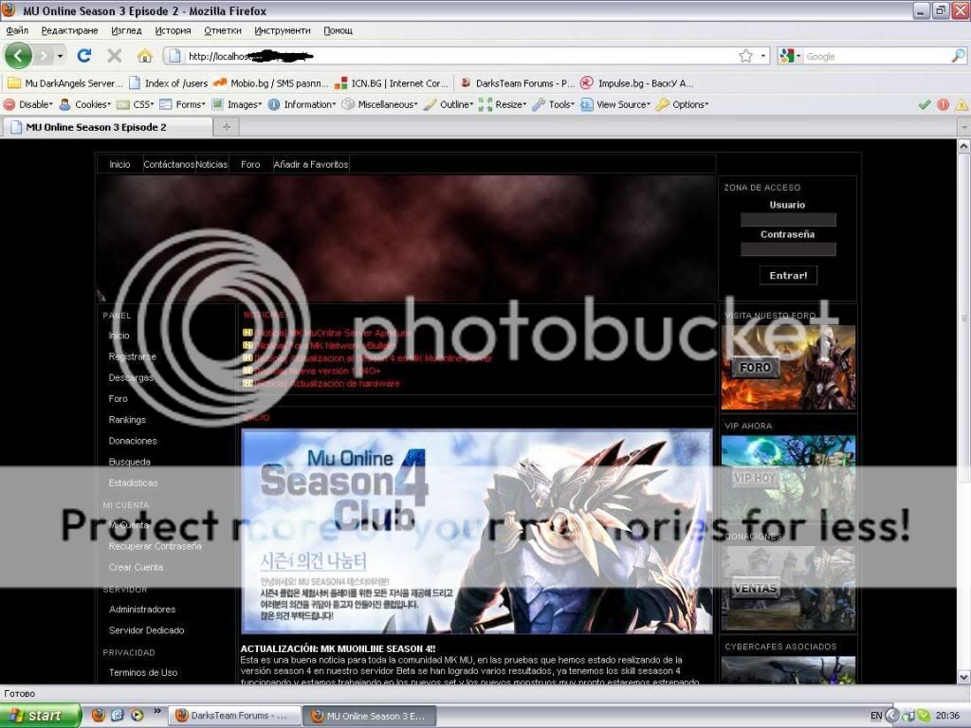Click the Google search input field

(877, 56)
